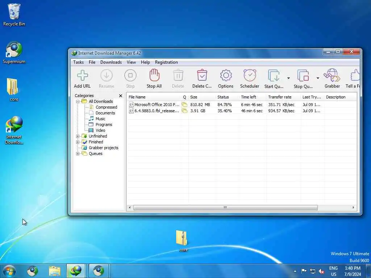The height and width of the screenshot is (278, 371).
Task: Click the Description column header
Action: (x=340, y=97)
